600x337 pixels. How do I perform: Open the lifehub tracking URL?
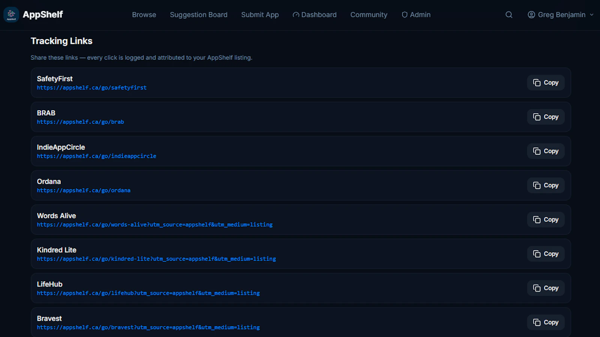148,293
